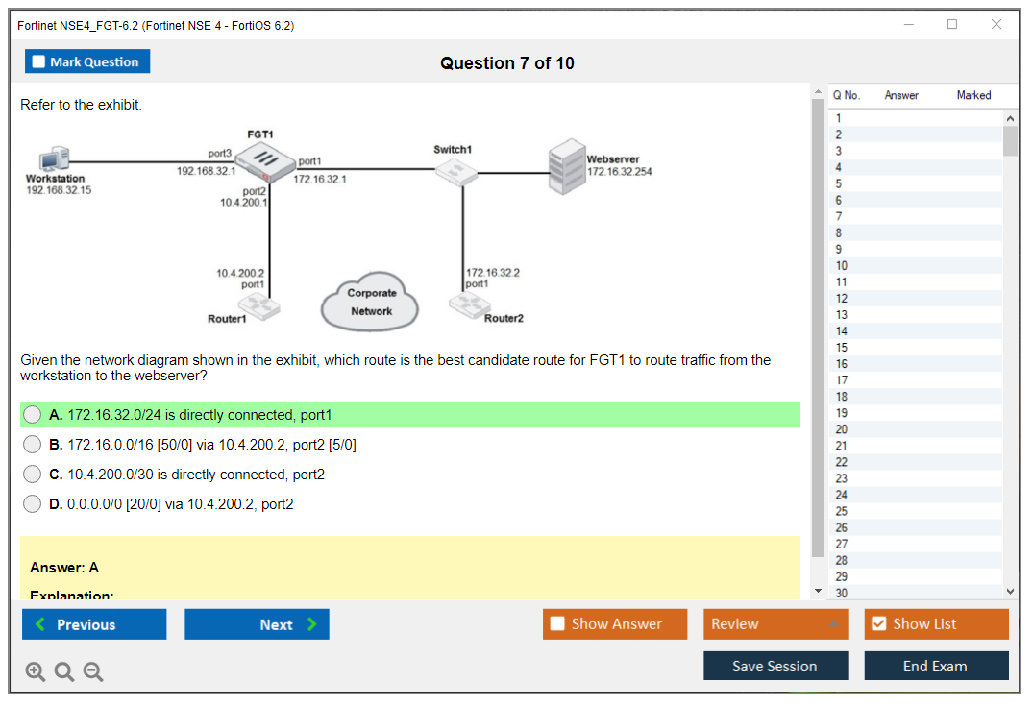This screenshot has width=1033, height=706.
Task: Go to the Next question
Action: 257,624
